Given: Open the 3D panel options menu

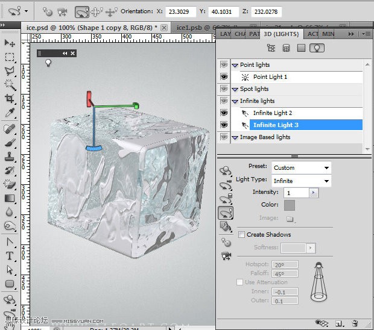Looking at the screenshot, I should coord(366,34).
